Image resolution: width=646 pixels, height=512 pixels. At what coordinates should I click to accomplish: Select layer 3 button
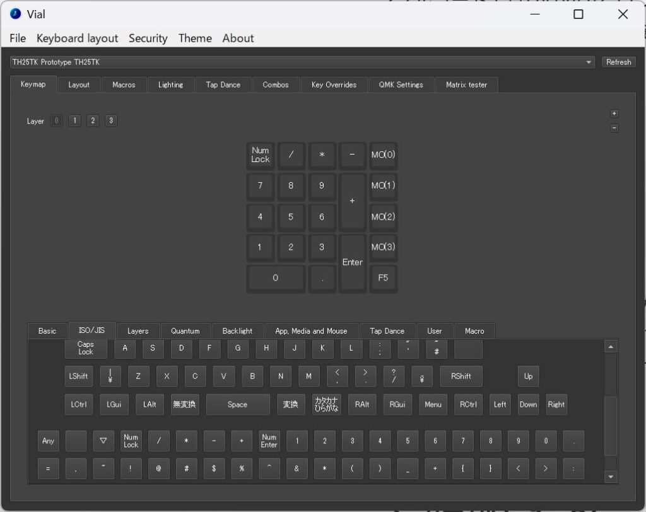111,120
